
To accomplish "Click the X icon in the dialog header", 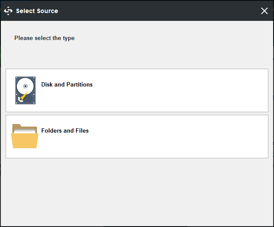I will click(x=264, y=11).
